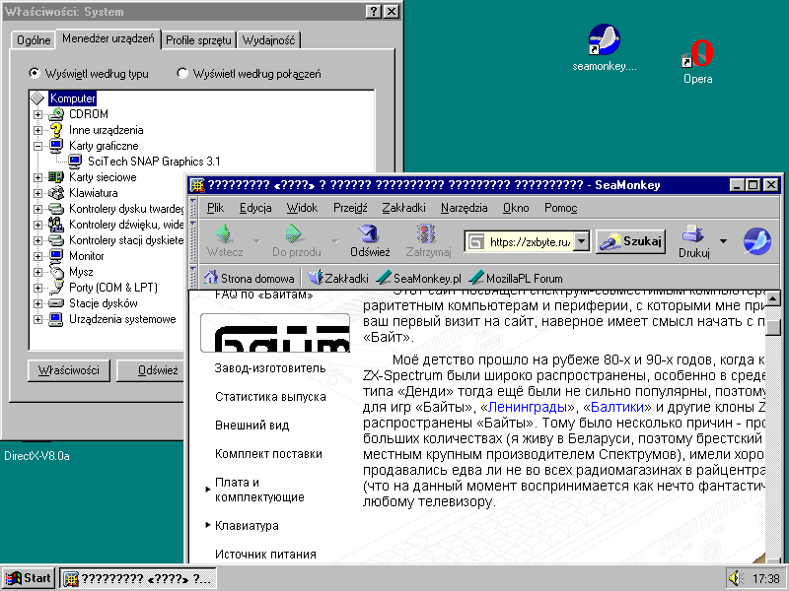Expand Inne urządzenia tree node

tap(37, 130)
